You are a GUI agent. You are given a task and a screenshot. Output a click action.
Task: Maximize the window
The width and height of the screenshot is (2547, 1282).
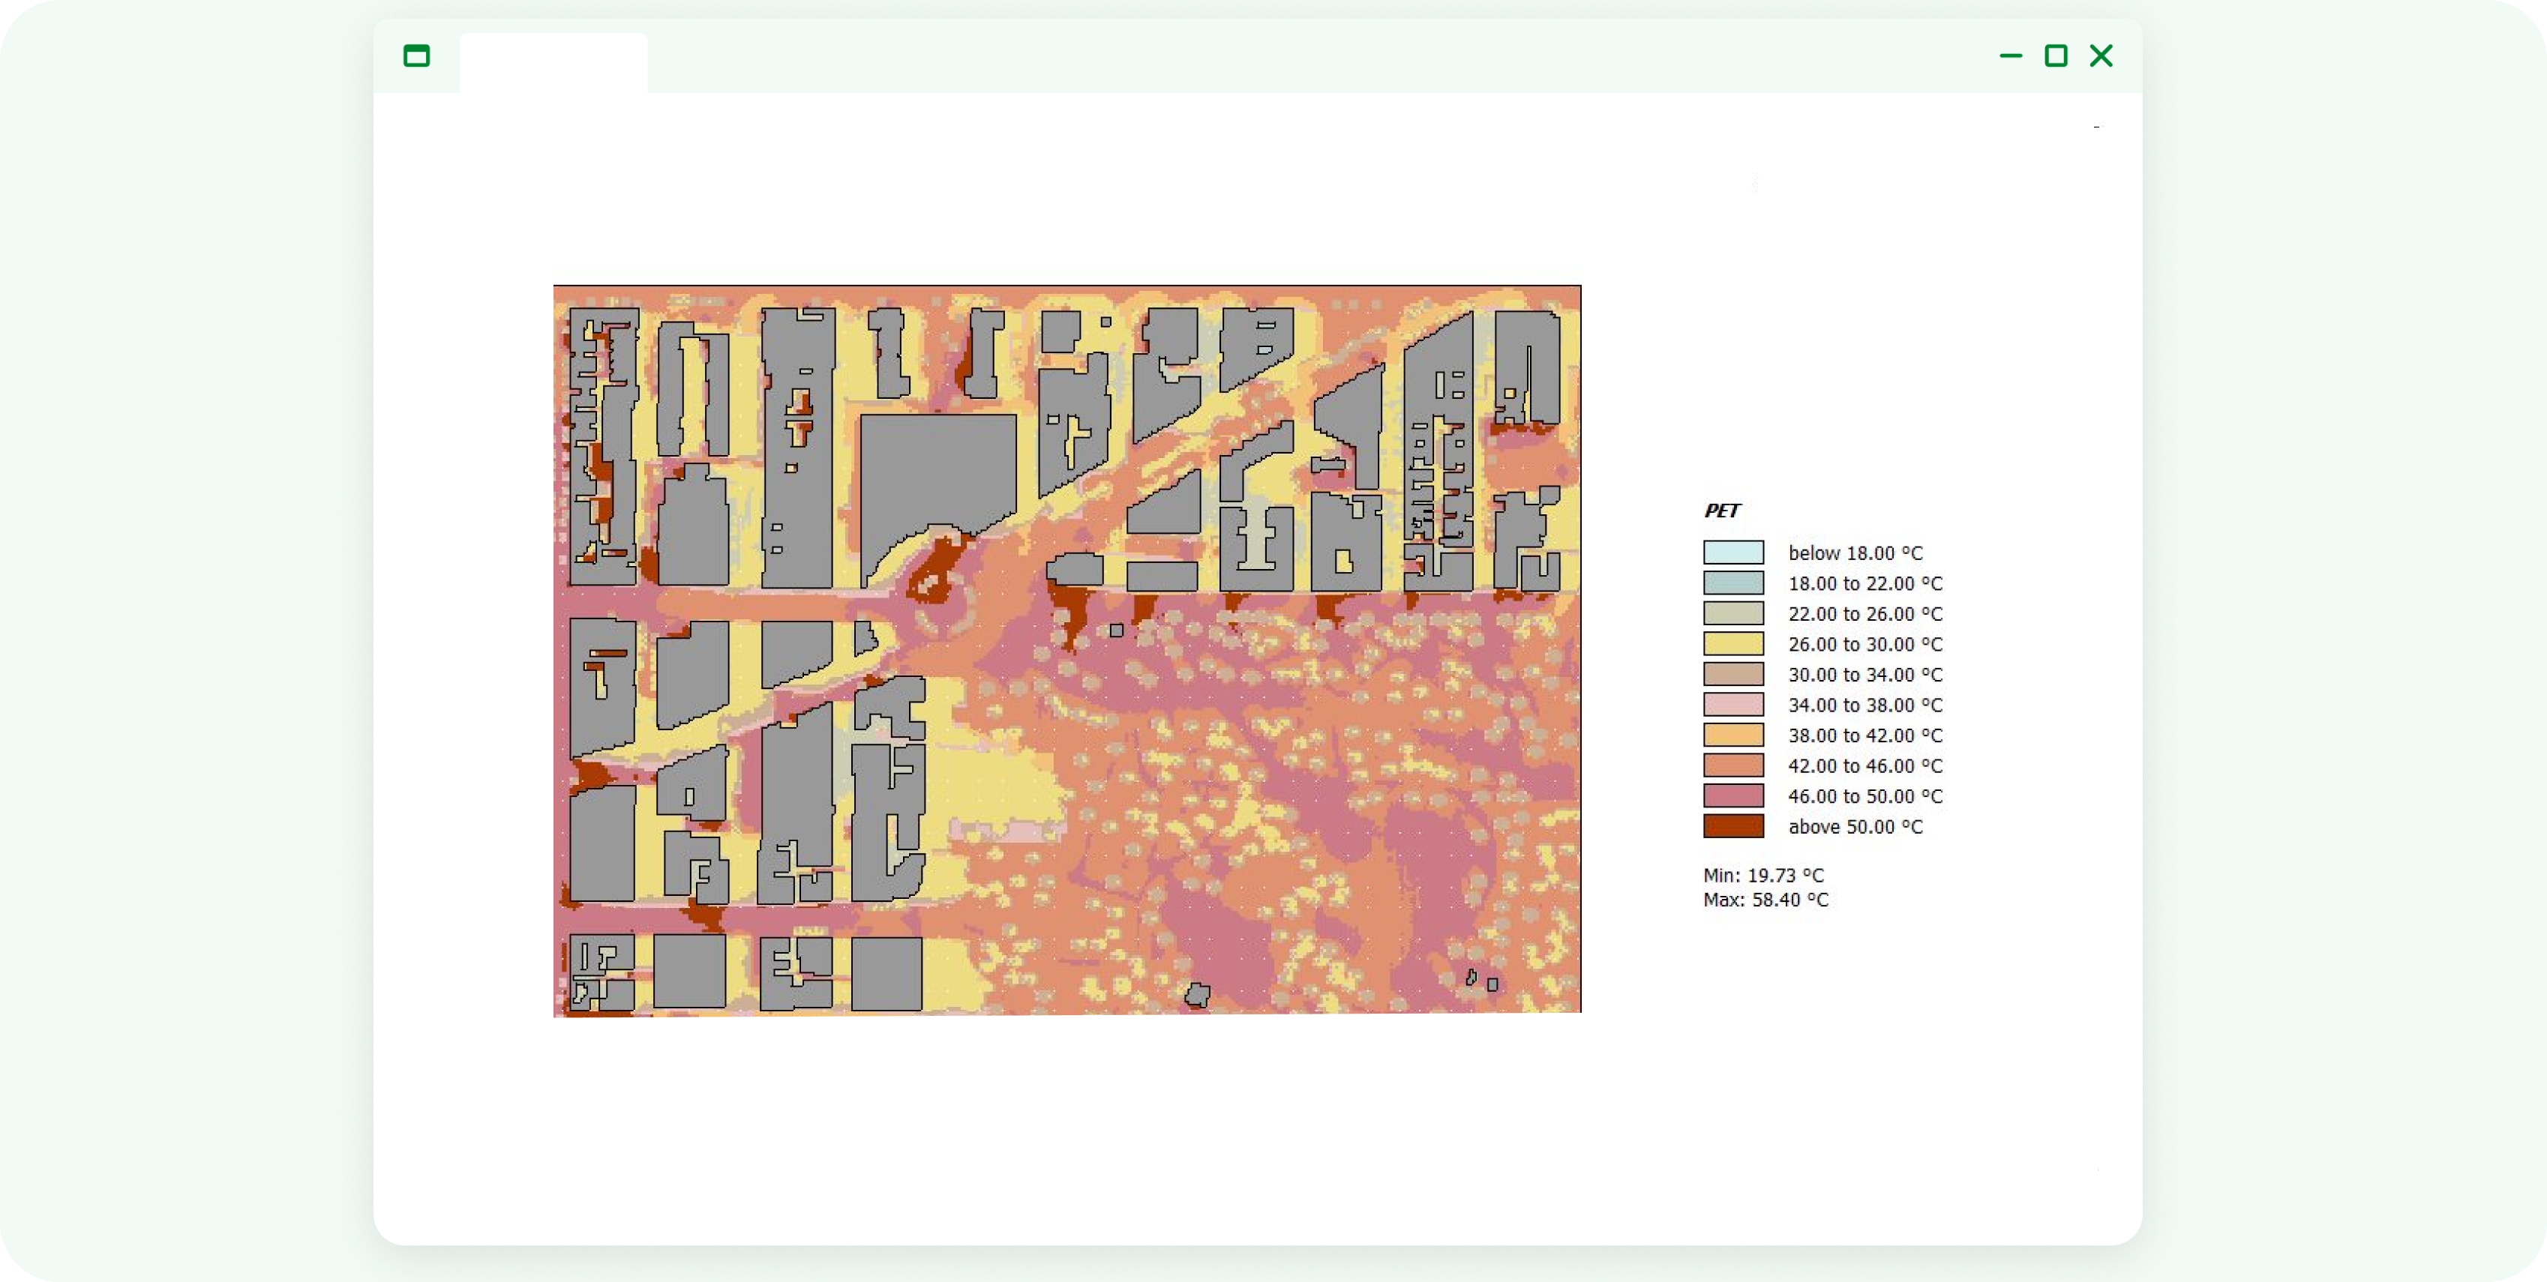click(x=2056, y=55)
